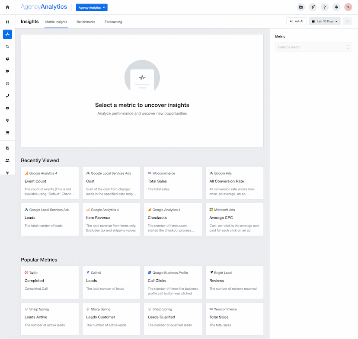Open the Agency Analytics campaign dropdown
Screen dimensions: 358x339
[x=92, y=7]
